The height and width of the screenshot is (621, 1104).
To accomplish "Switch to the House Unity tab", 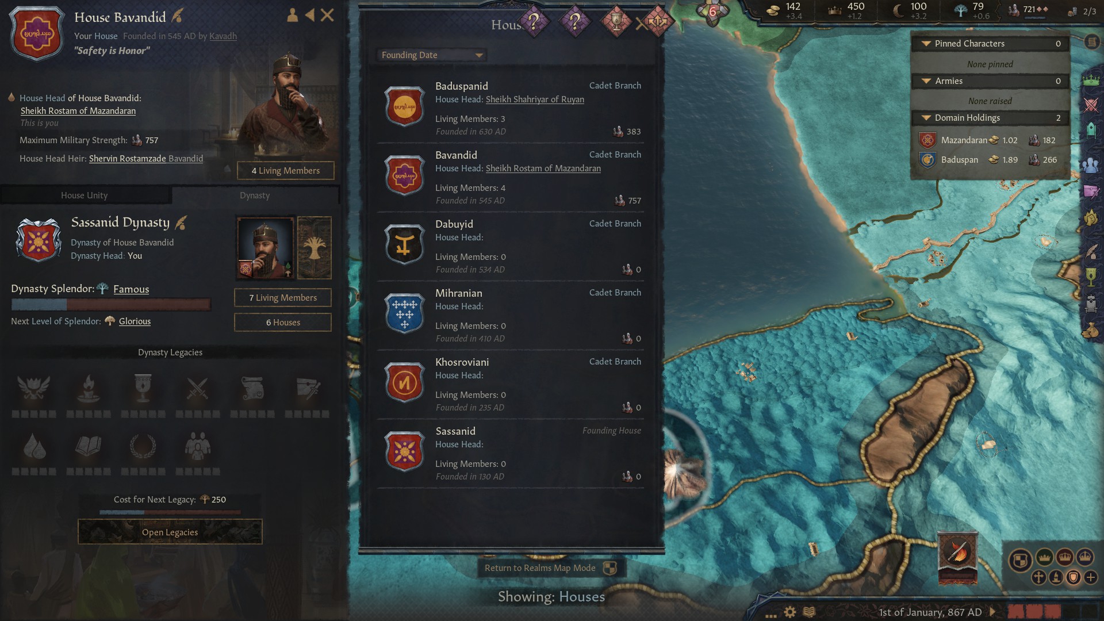I will [85, 195].
